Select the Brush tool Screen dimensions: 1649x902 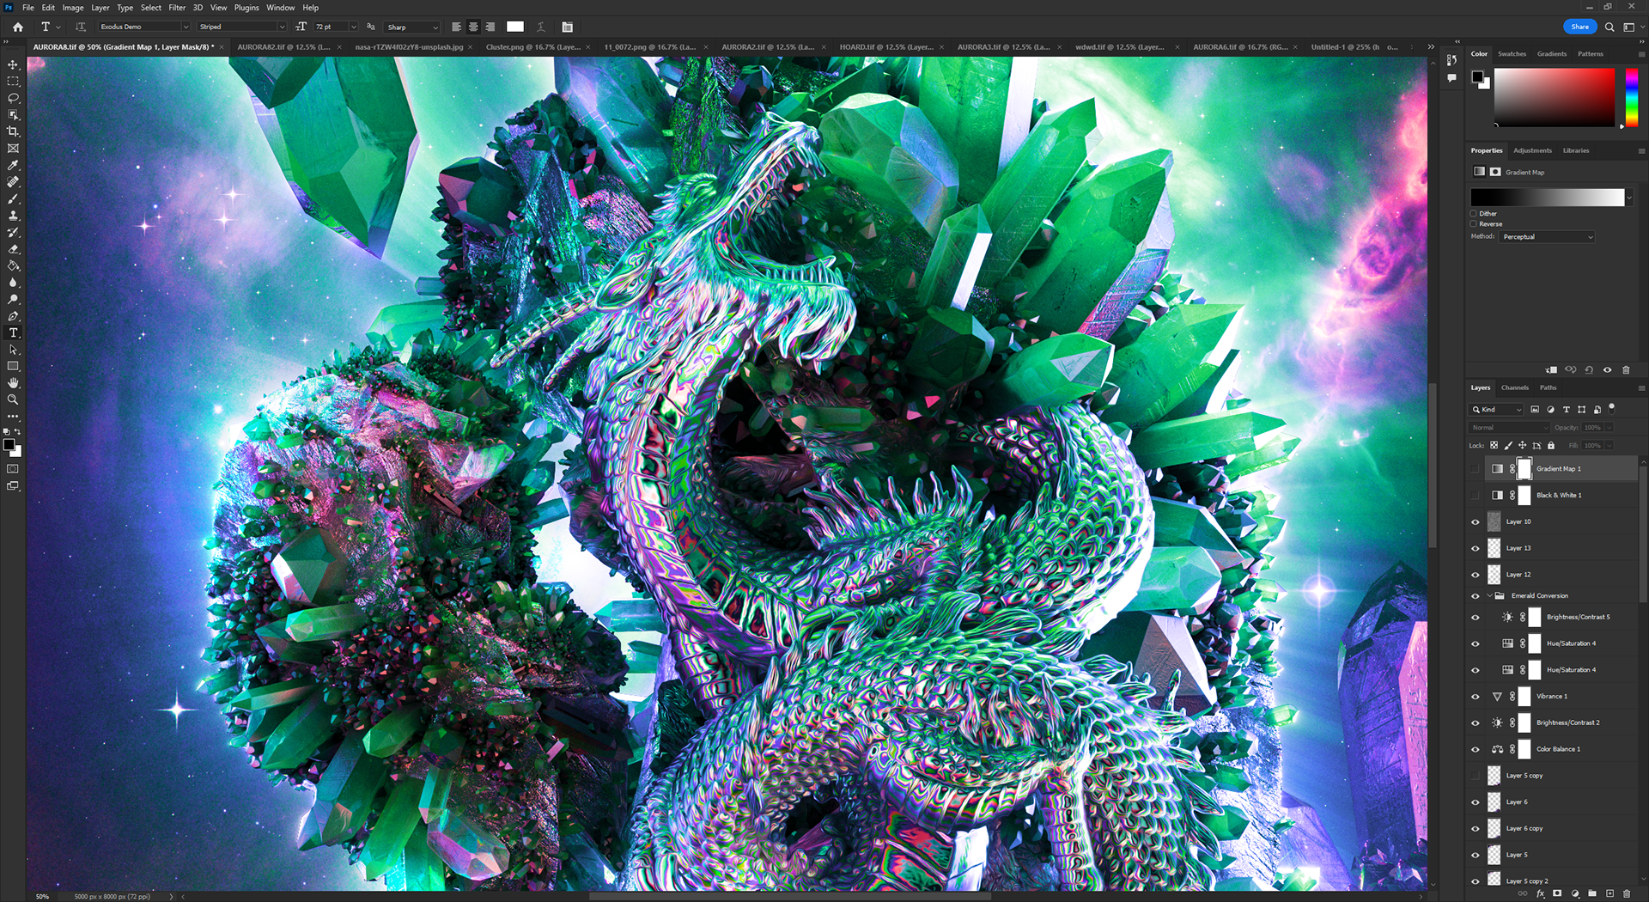[x=13, y=198]
